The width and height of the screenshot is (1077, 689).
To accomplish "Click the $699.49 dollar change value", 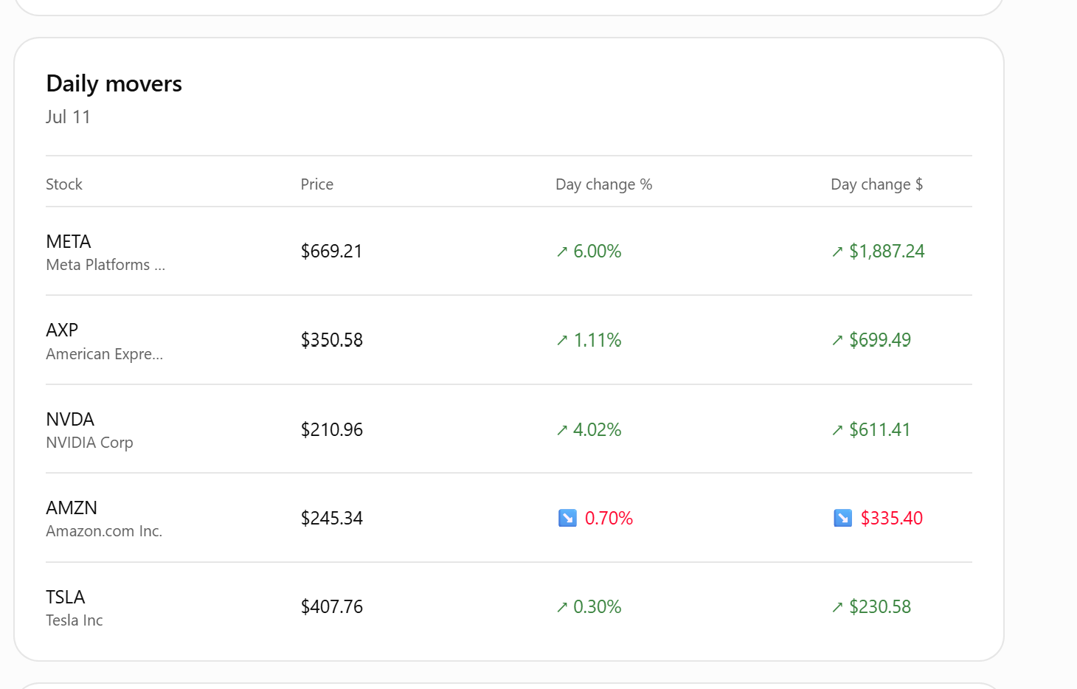I will pos(880,340).
